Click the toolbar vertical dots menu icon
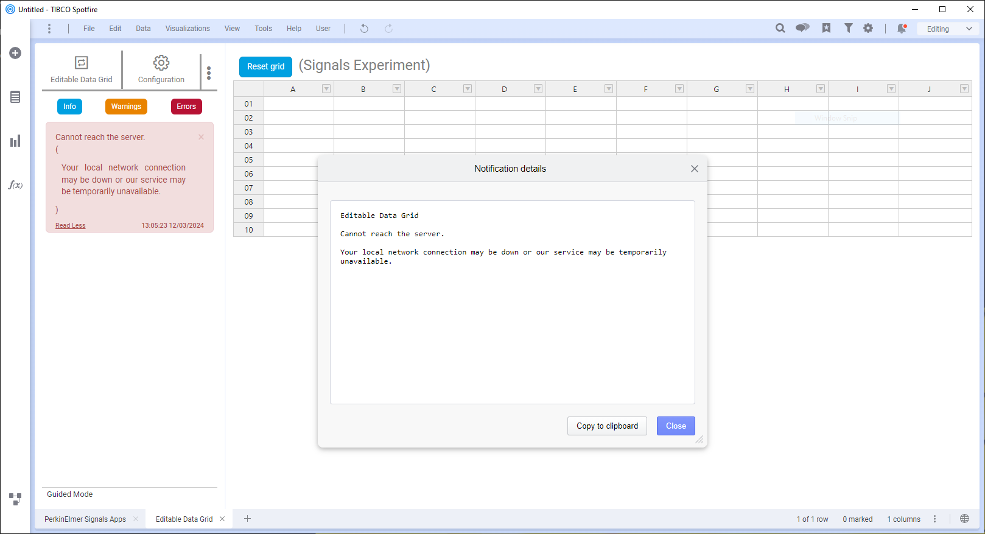Viewport: 985px width, 534px height. (x=49, y=29)
